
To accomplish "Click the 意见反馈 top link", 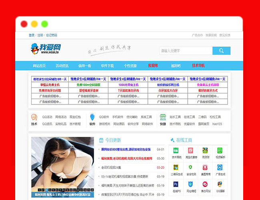I will (x=225, y=35).
